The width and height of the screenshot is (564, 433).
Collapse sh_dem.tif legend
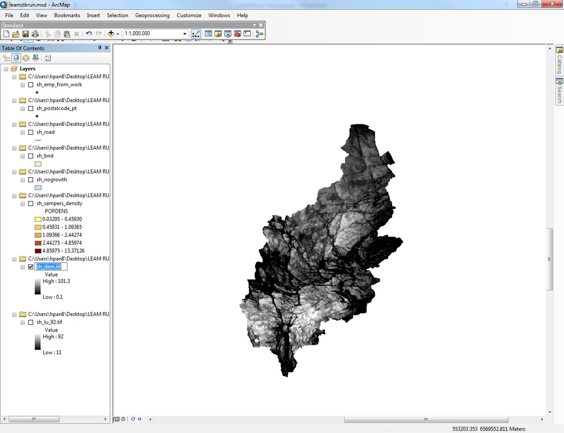coord(22,267)
